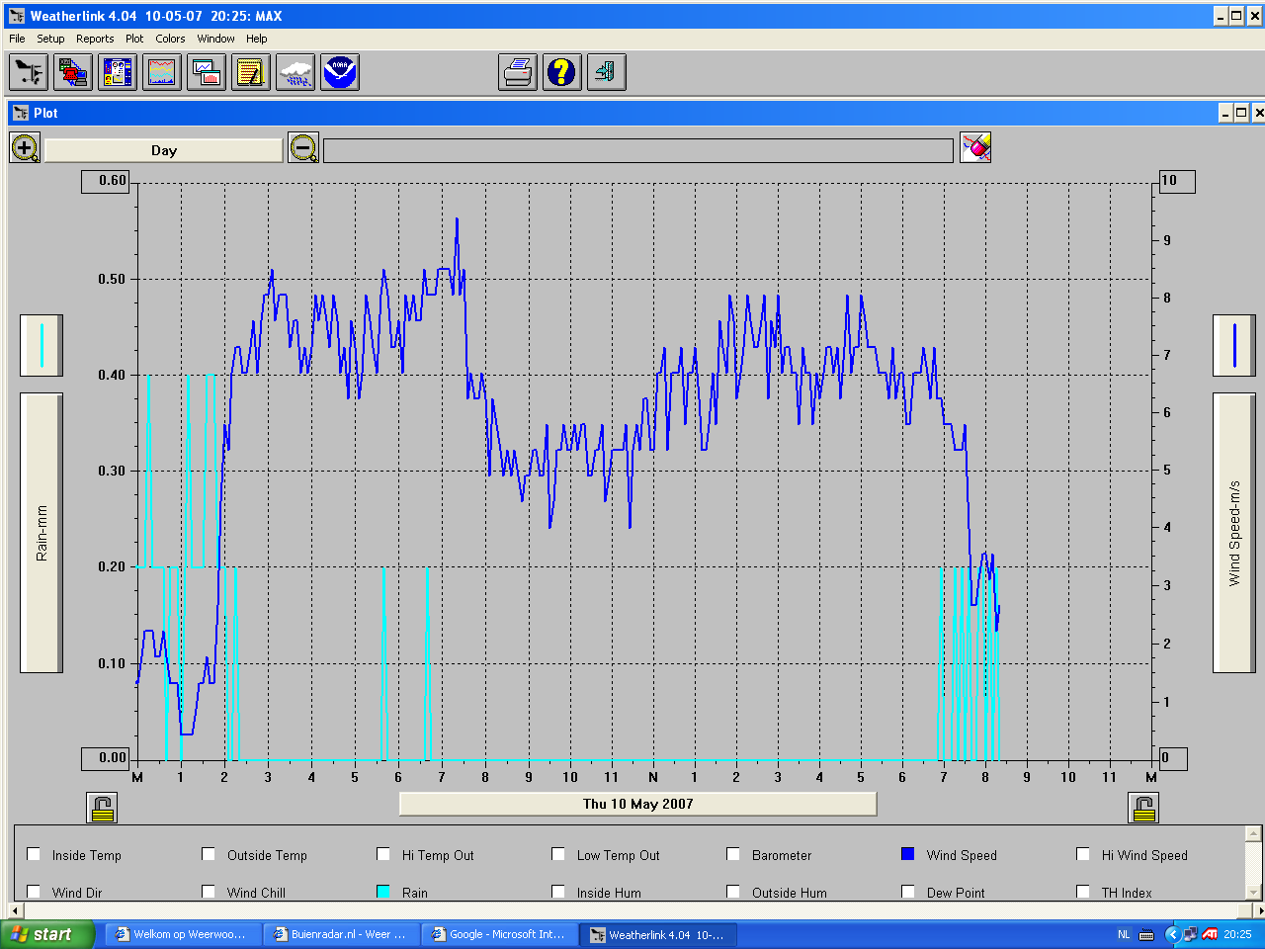Click the Rain-mm axis selector button
This screenshot has width=1265, height=949.
(x=42, y=533)
